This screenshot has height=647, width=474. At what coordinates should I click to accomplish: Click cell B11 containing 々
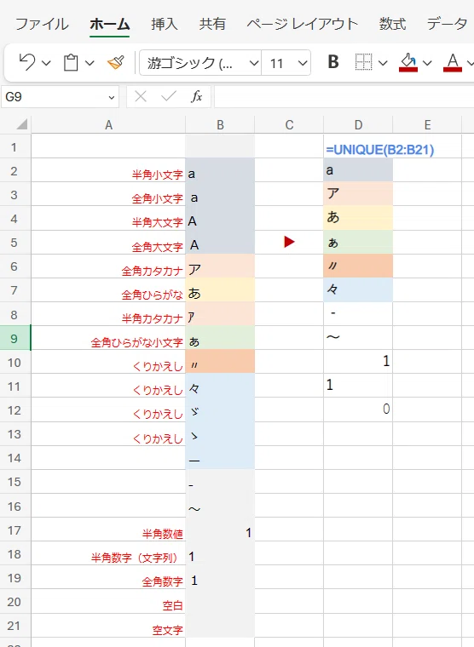point(220,386)
